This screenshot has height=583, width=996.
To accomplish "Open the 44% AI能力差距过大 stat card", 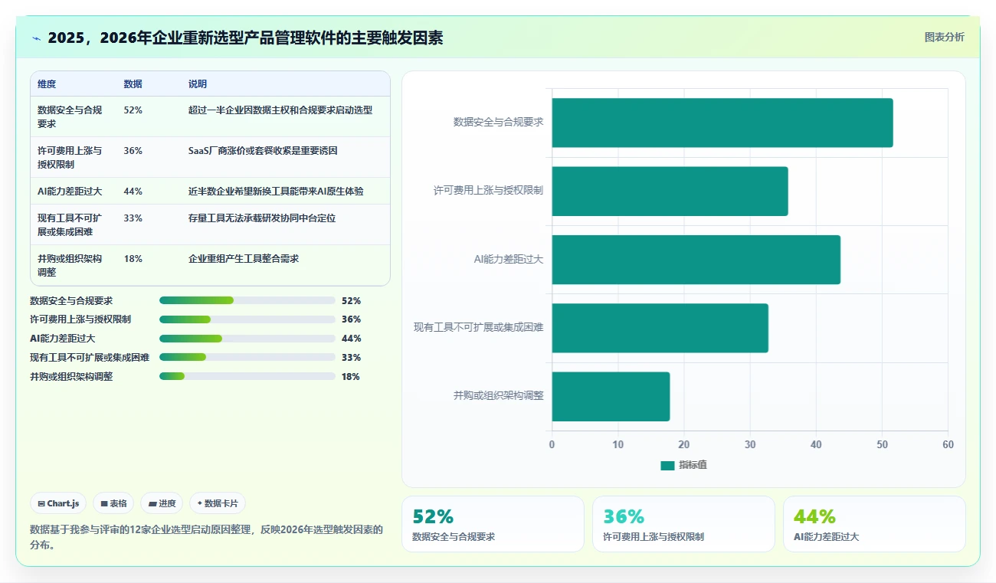I will point(874,524).
